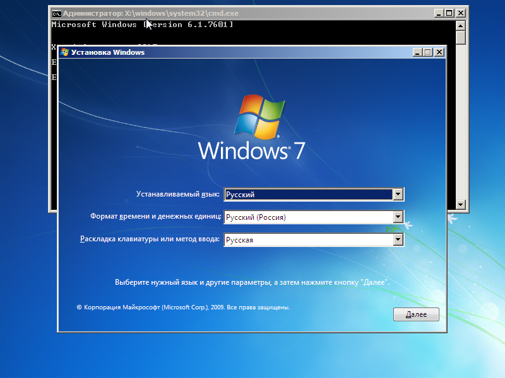Minimize the Установка Windows dialog
Viewport: 505px width, 378px height.
[x=418, y=52]
